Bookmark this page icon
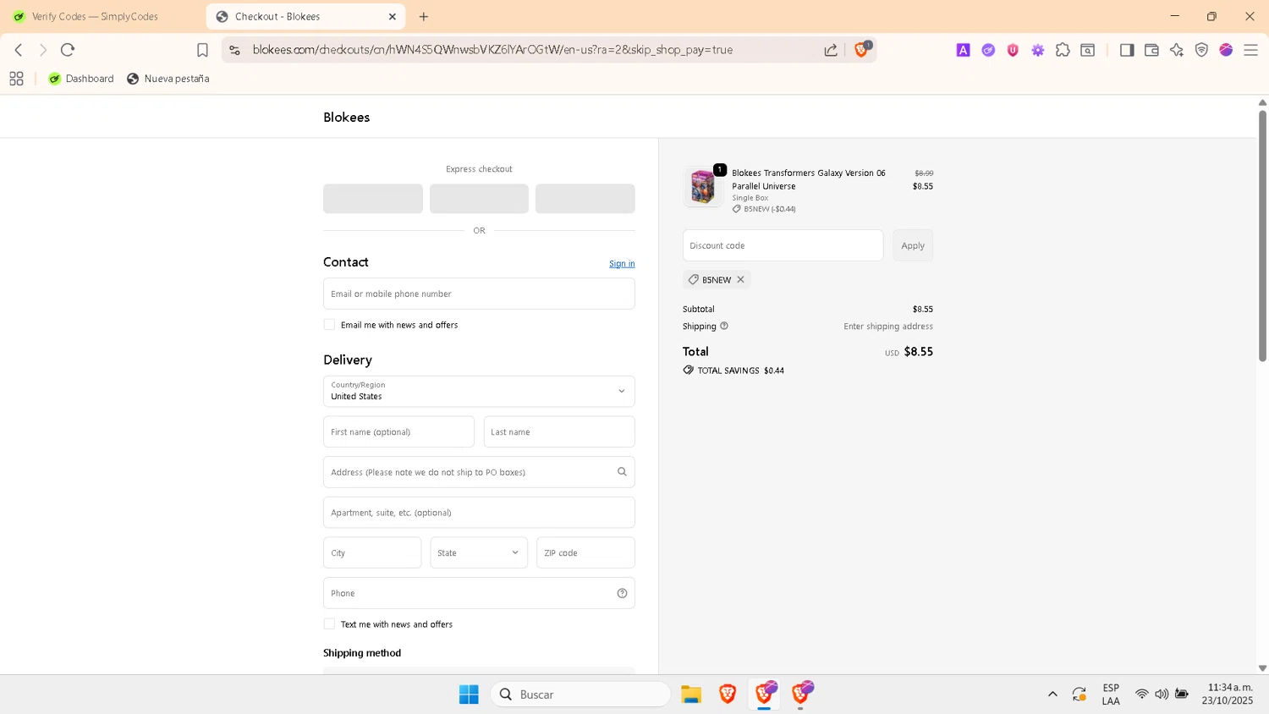Viewport: 1269px width, 714px height. pos(202,50)
